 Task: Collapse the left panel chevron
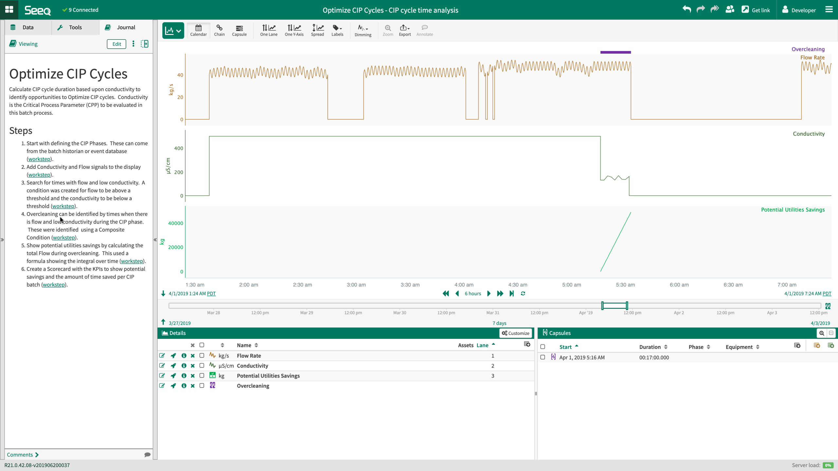155,240
